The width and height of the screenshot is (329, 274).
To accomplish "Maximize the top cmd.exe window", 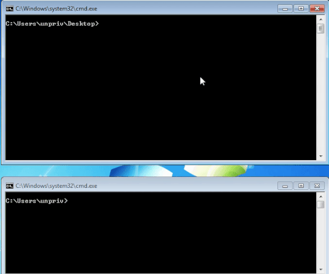I will click(301, 9).
